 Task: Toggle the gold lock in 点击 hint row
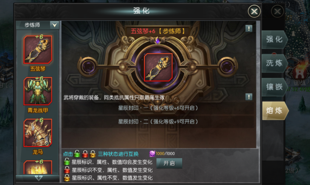point(93,154)
